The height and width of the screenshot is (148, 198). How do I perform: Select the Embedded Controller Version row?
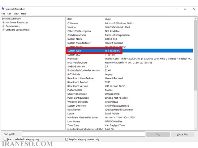pyautogui.click(x=130, y=70)
